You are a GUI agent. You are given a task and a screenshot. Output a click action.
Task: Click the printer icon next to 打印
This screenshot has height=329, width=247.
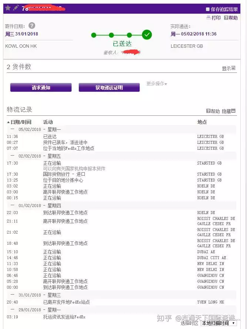tap(208, 17)
